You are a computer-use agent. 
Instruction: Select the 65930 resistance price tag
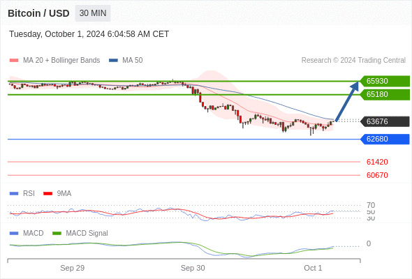(x=385, y=81)
